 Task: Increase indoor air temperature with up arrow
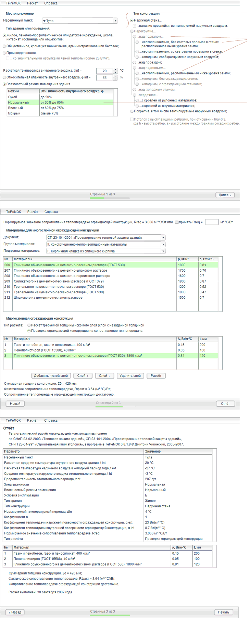(115, 69)
